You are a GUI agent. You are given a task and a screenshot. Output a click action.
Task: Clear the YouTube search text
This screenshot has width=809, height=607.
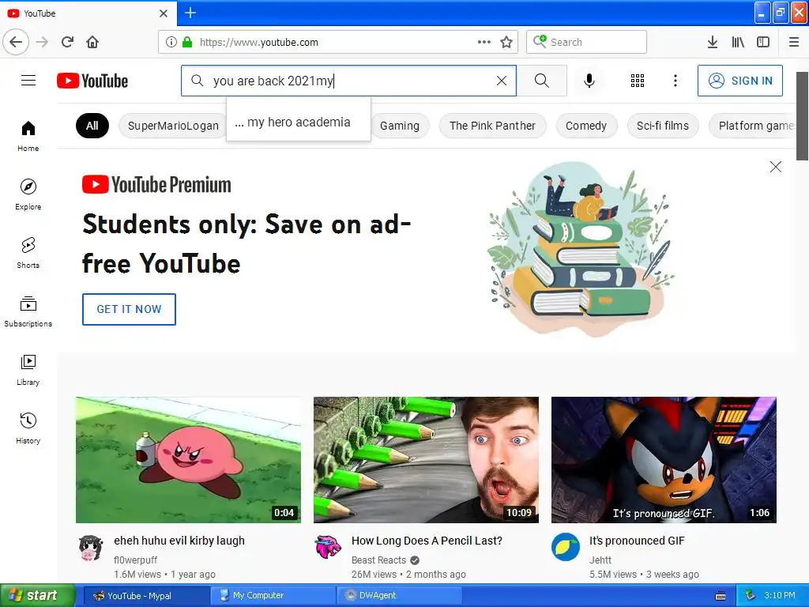pos(502,81)
